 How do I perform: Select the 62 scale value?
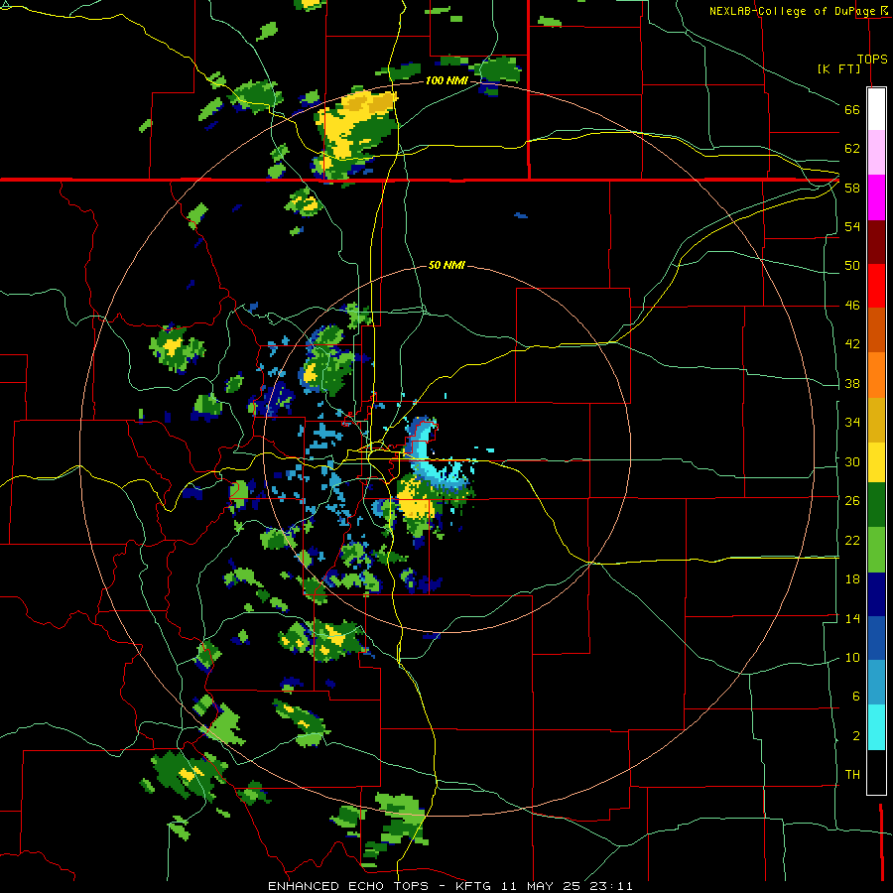pyautogui.click(x=852, y=149)
